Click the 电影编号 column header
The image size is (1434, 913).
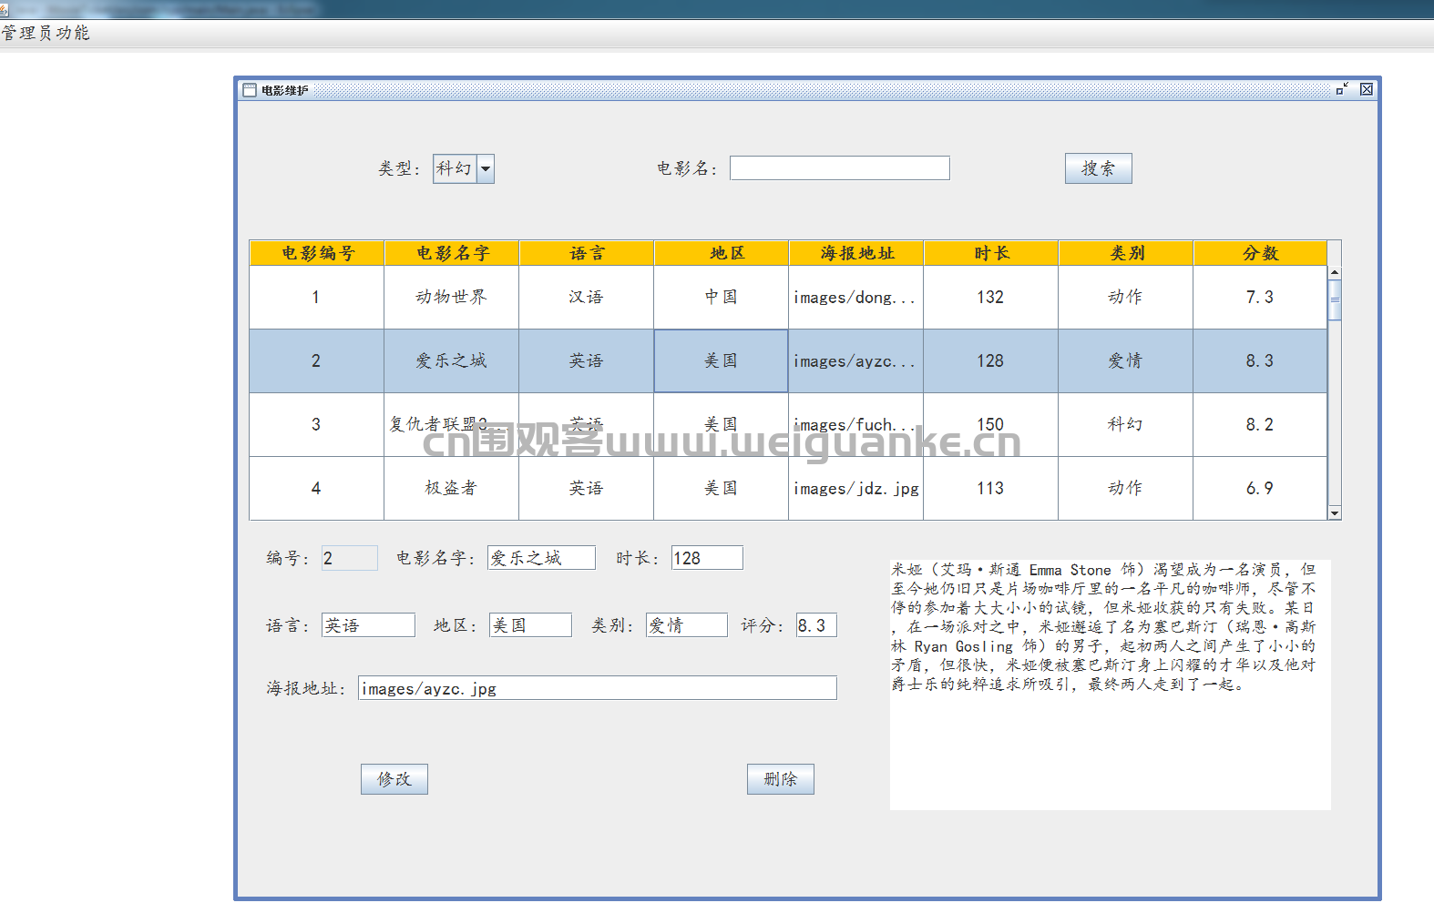(317, 253)
